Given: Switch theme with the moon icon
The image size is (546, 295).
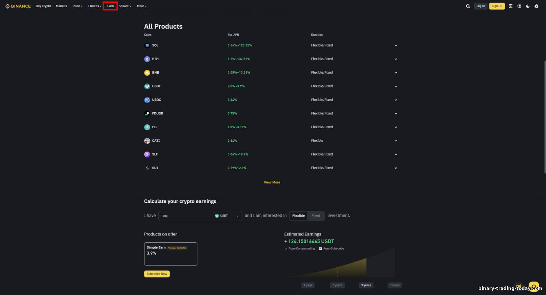Looking at the screenshot, I should (x=528, y=6).
